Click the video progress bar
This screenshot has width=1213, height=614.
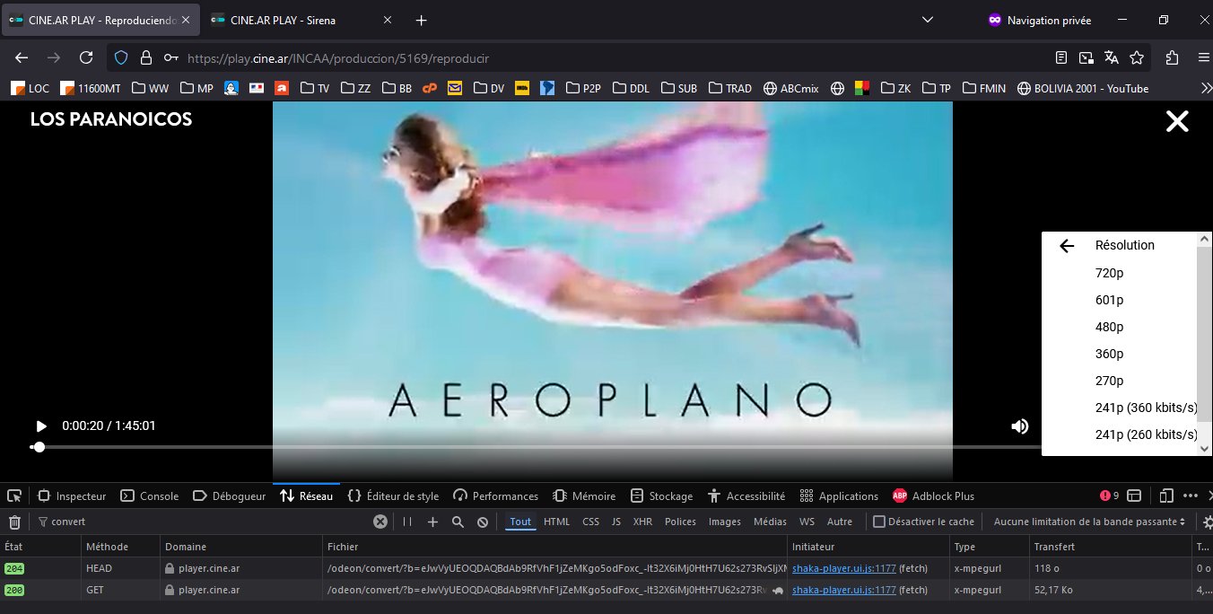[x=538, y=447]
